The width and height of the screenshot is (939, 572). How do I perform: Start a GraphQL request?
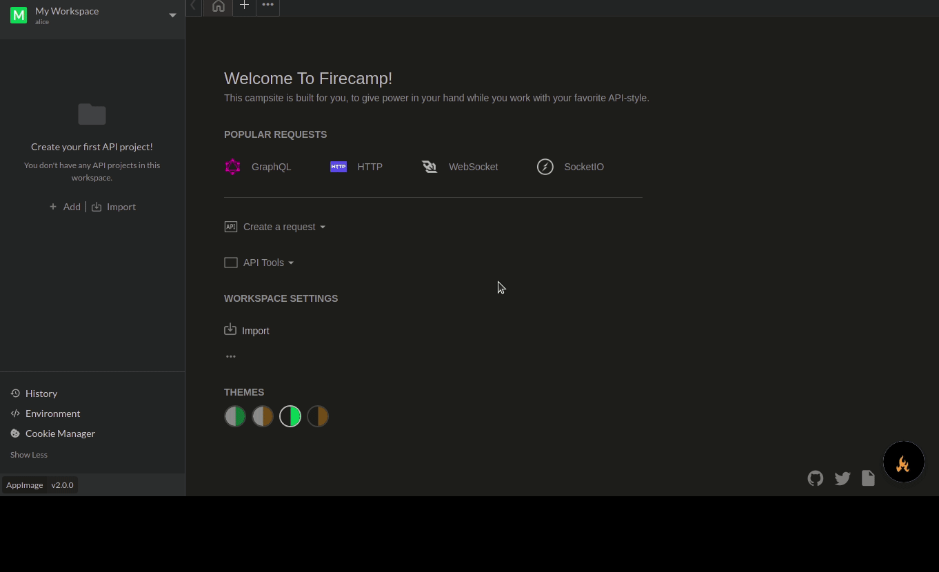259,167
